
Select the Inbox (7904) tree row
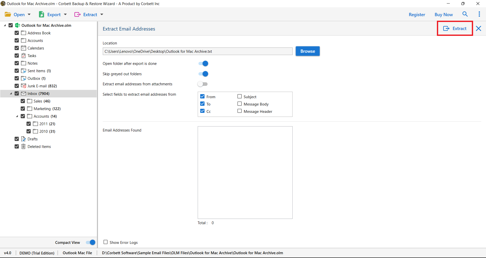point(48,93)
